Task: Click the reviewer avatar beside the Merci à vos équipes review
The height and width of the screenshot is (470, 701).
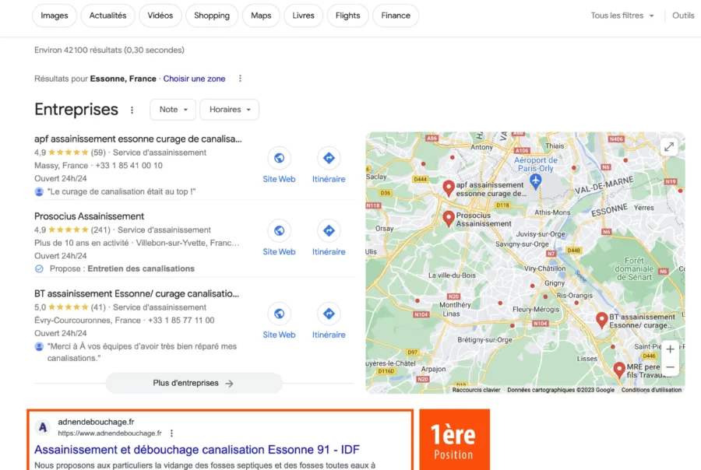Action: point(40,346)
